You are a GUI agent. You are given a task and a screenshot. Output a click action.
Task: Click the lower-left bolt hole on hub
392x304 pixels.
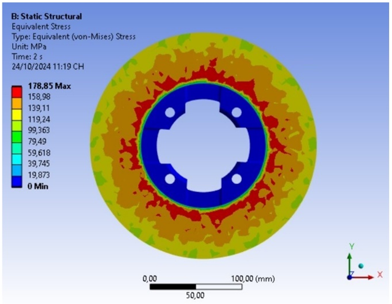170,179
